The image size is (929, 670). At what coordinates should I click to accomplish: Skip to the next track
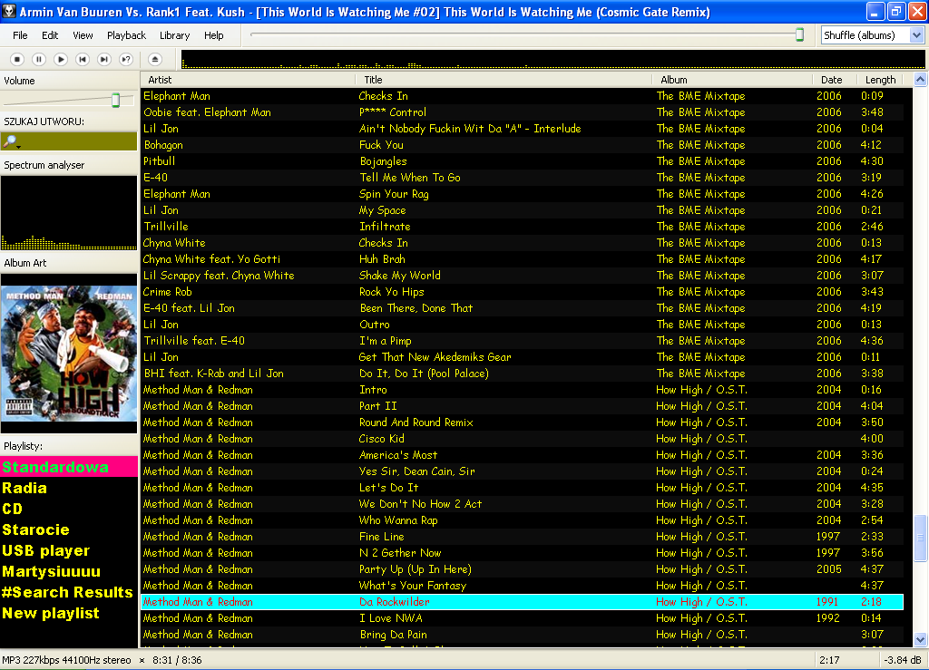[x=104, y=59]
